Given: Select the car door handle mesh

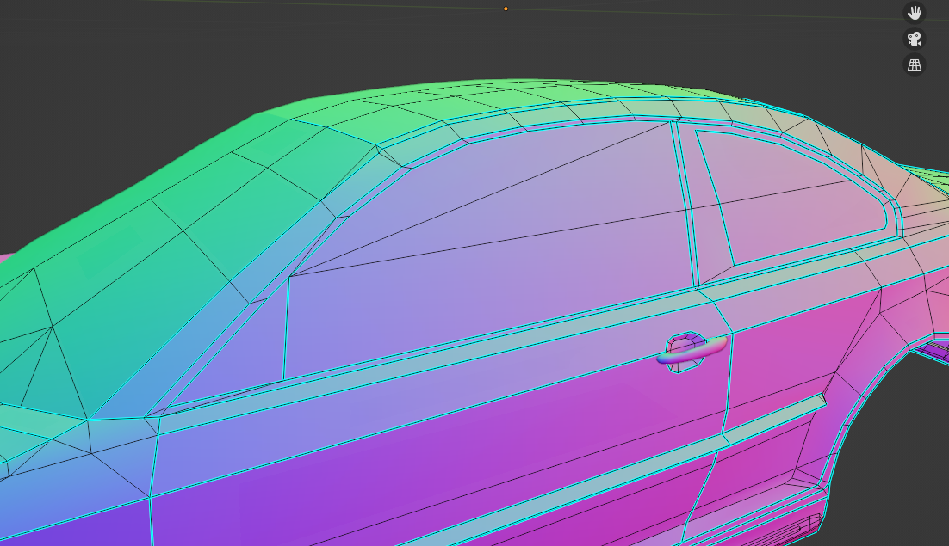Looking at the screenshot, I should tap(692, 351).
